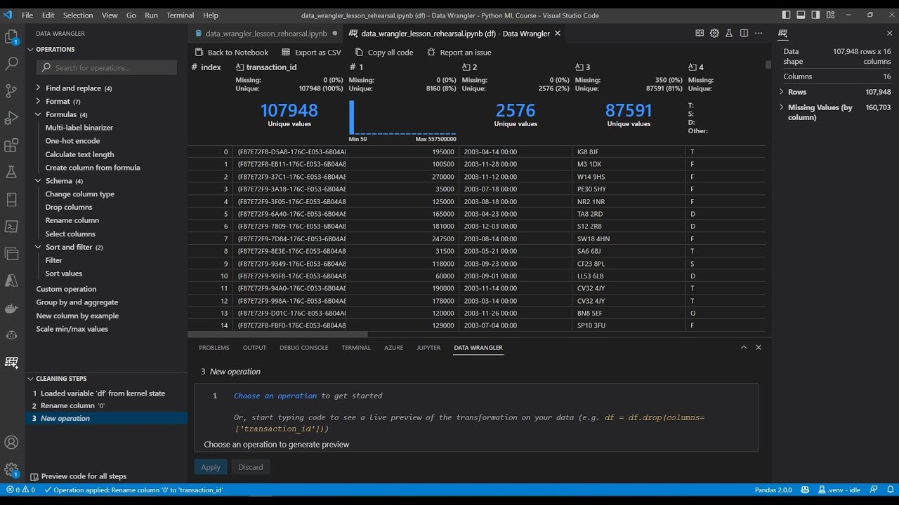Click the feedback icon in status bar
This screenshot has height=505, width=899.
tap(874, 490)
